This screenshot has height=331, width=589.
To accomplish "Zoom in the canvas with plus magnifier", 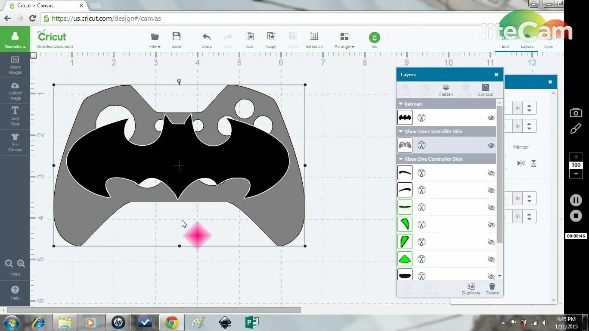I will 21,264.
